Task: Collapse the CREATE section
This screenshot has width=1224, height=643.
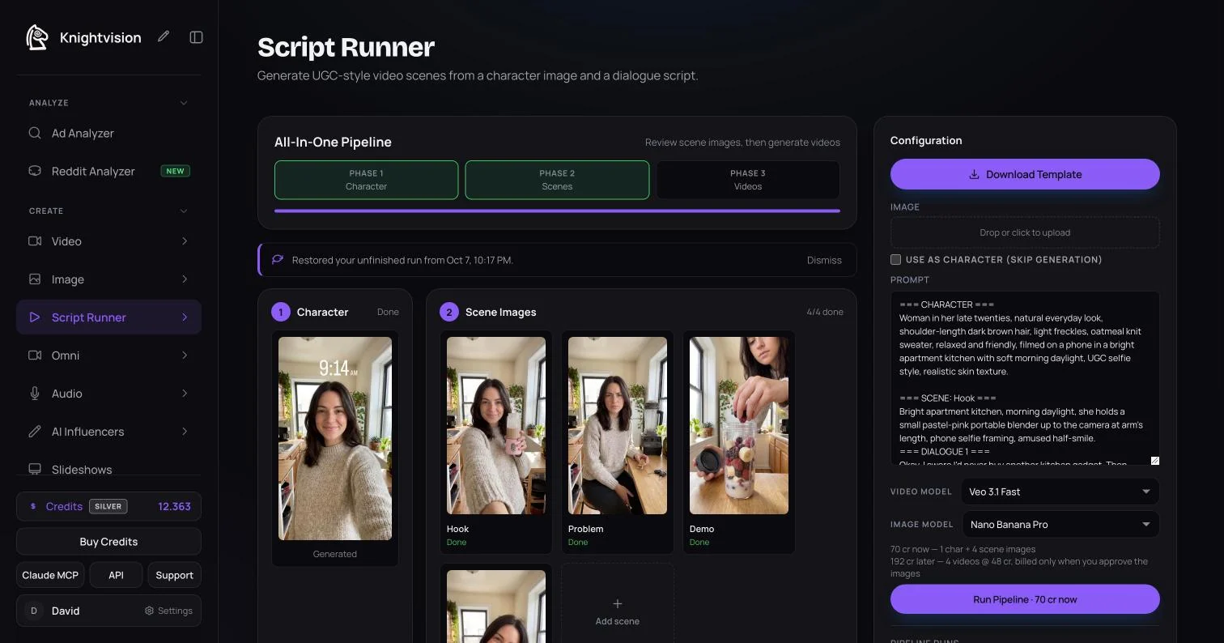Action: (184, 211)
